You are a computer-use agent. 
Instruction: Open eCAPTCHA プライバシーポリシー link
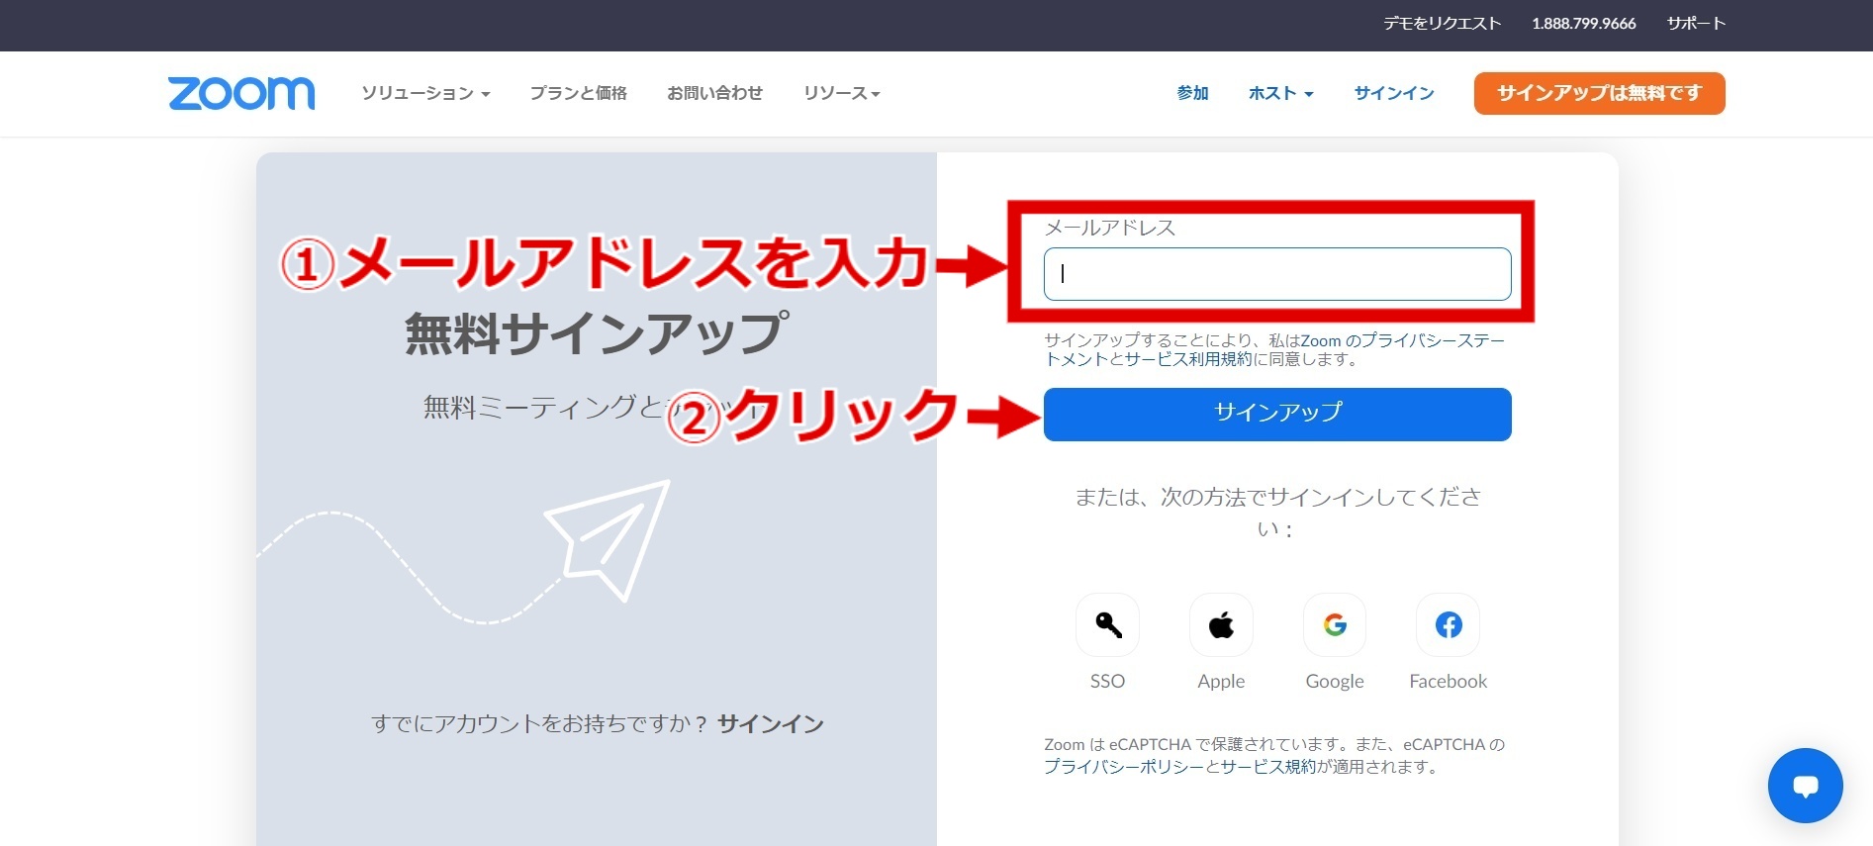1124,767
